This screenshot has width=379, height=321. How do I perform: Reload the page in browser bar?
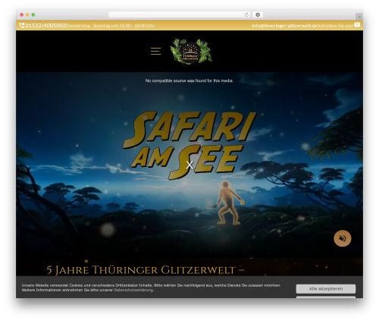pyautogui.click(x=246, y=15)
